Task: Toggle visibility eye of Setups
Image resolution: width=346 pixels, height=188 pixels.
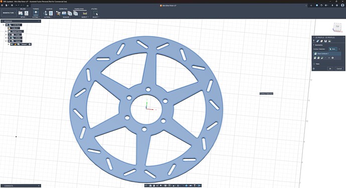Action: tap(9, 41)
